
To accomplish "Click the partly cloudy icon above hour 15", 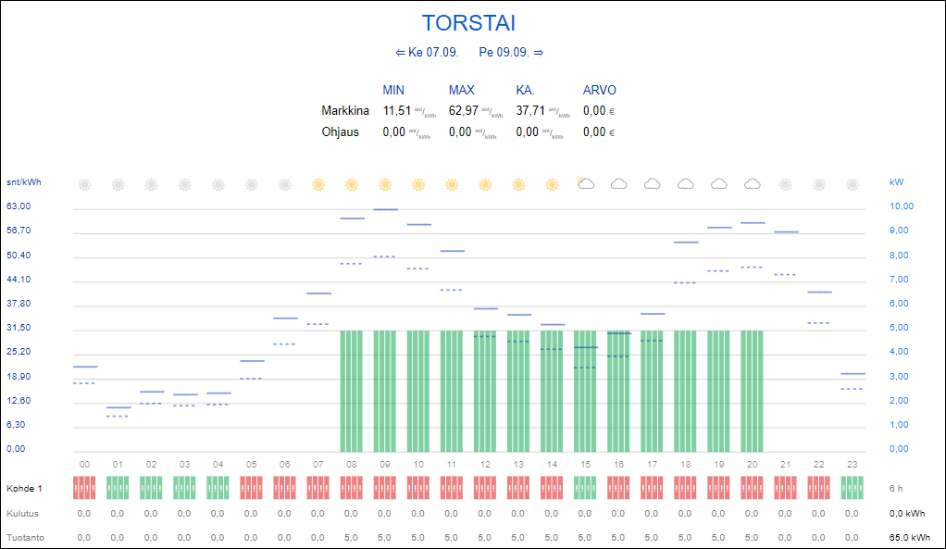I will click(x=585, y=183).
